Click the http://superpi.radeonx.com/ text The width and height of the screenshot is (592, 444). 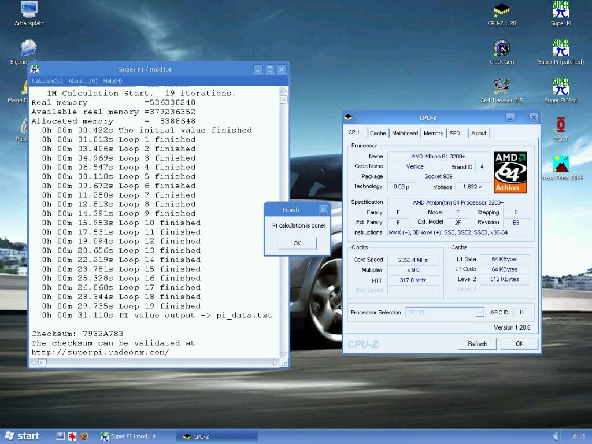pyautogui.click(x=100, y=352)
